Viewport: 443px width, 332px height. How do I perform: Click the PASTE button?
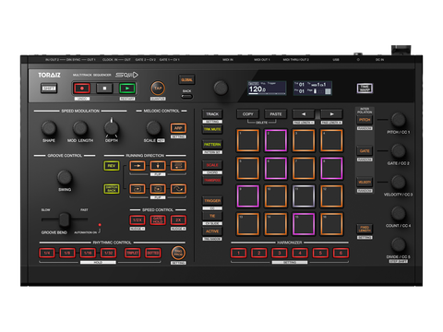point(276,114)
